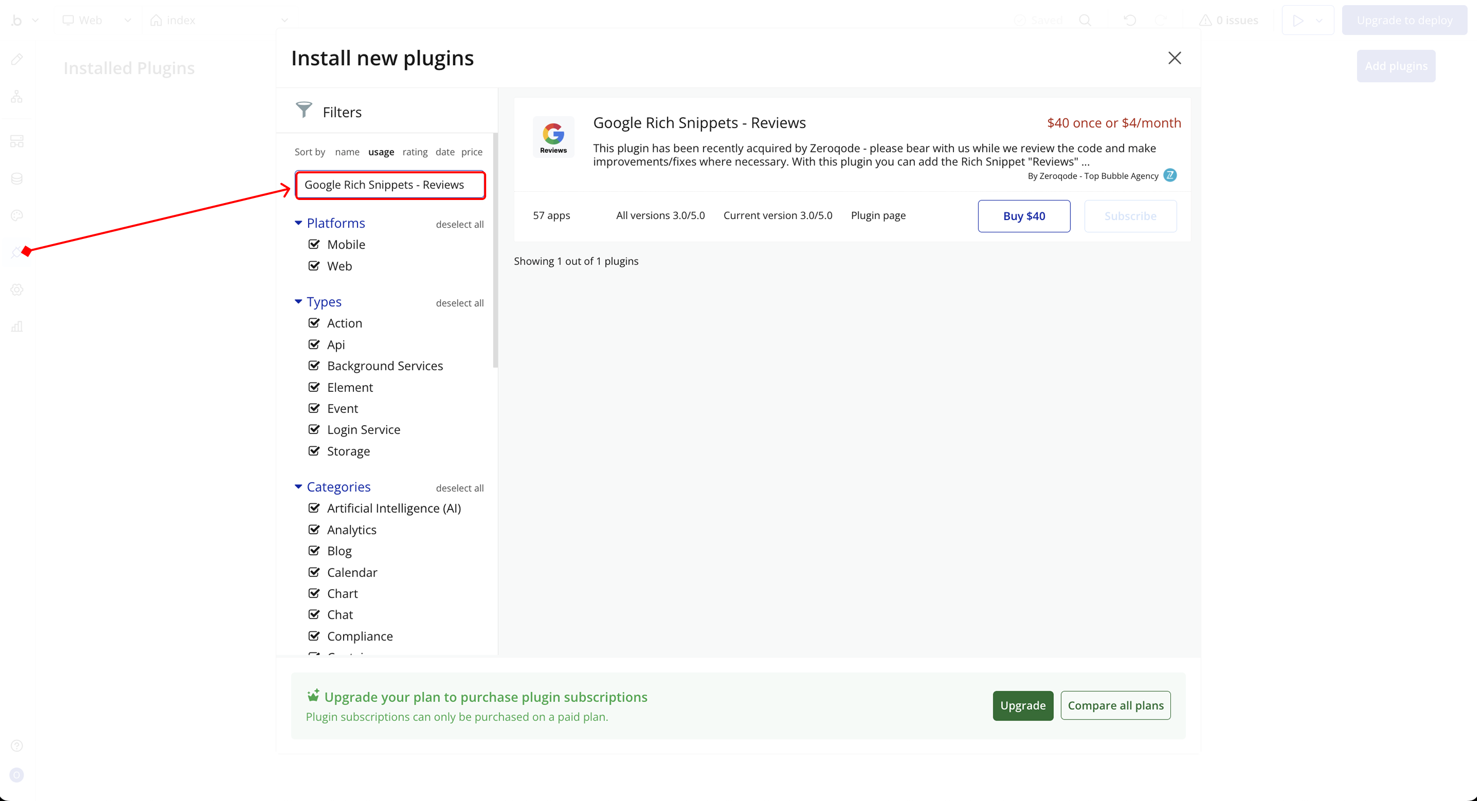Close the Install new plugins dialog
Screen dimensions: 1477x801
click(x=1174, y=58)
